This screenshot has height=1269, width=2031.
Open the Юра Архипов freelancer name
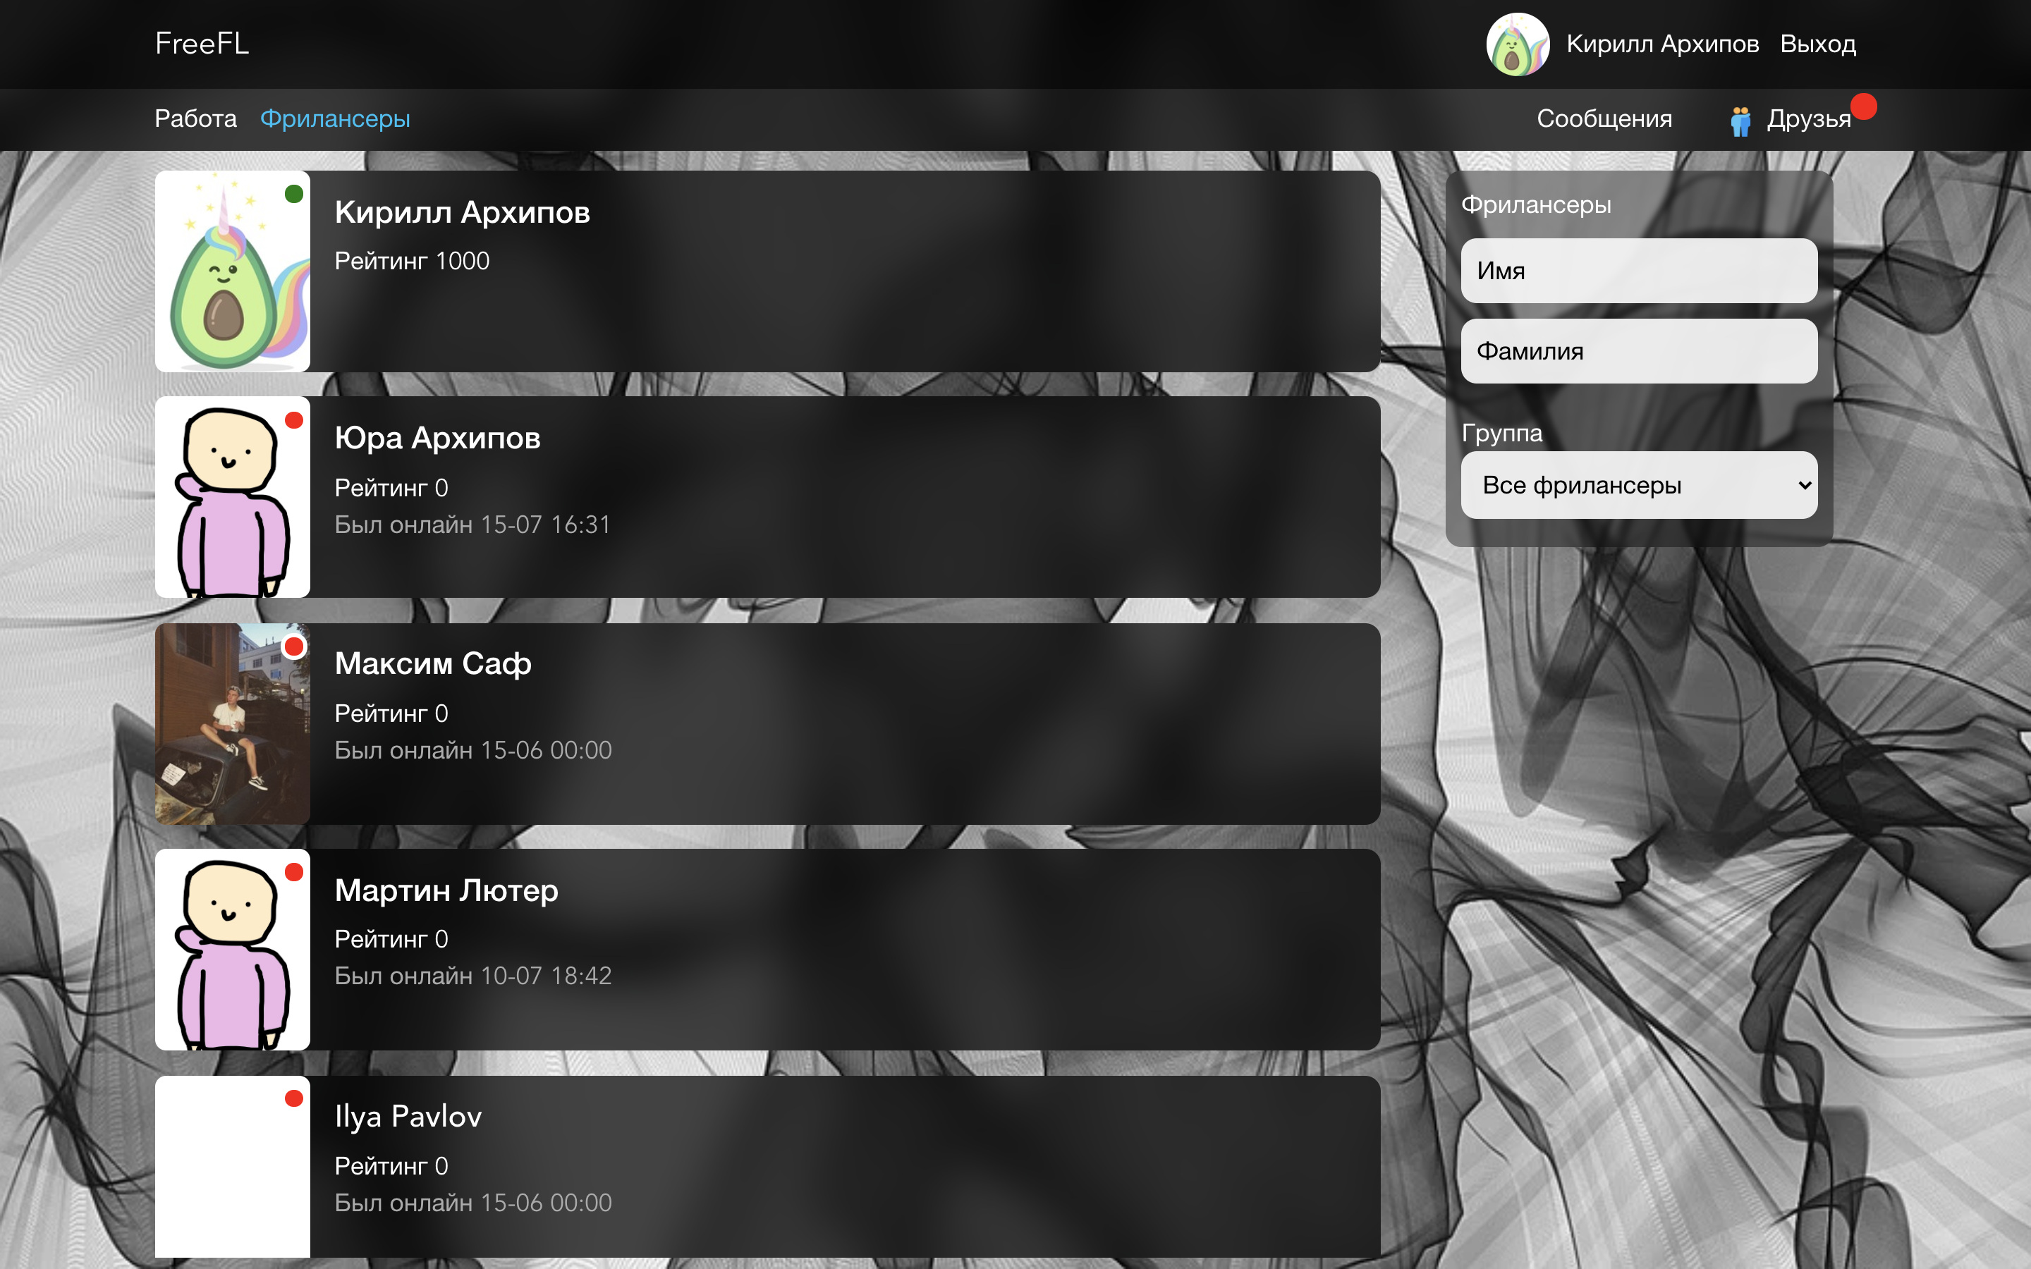437,438
